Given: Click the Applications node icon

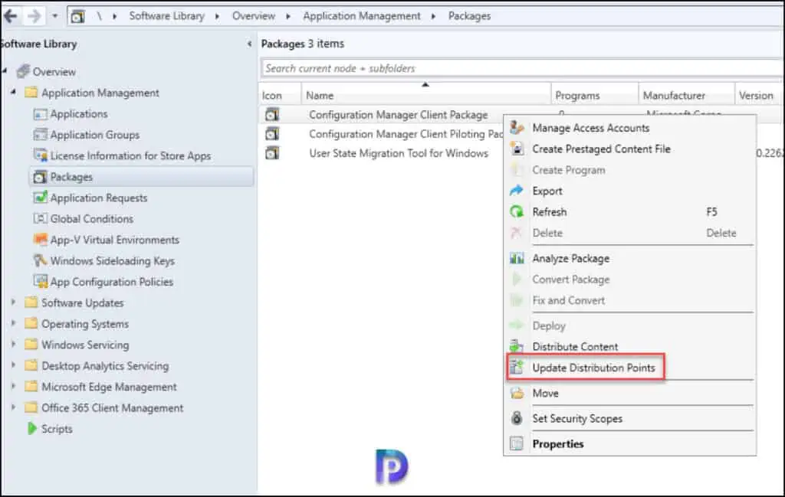Looking at the screenshot, I should pos(40,114).
